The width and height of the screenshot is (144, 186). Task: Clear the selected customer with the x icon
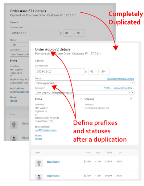129,93
